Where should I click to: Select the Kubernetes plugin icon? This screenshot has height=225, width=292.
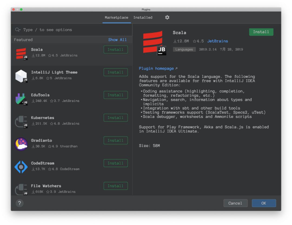coord(21,122)
